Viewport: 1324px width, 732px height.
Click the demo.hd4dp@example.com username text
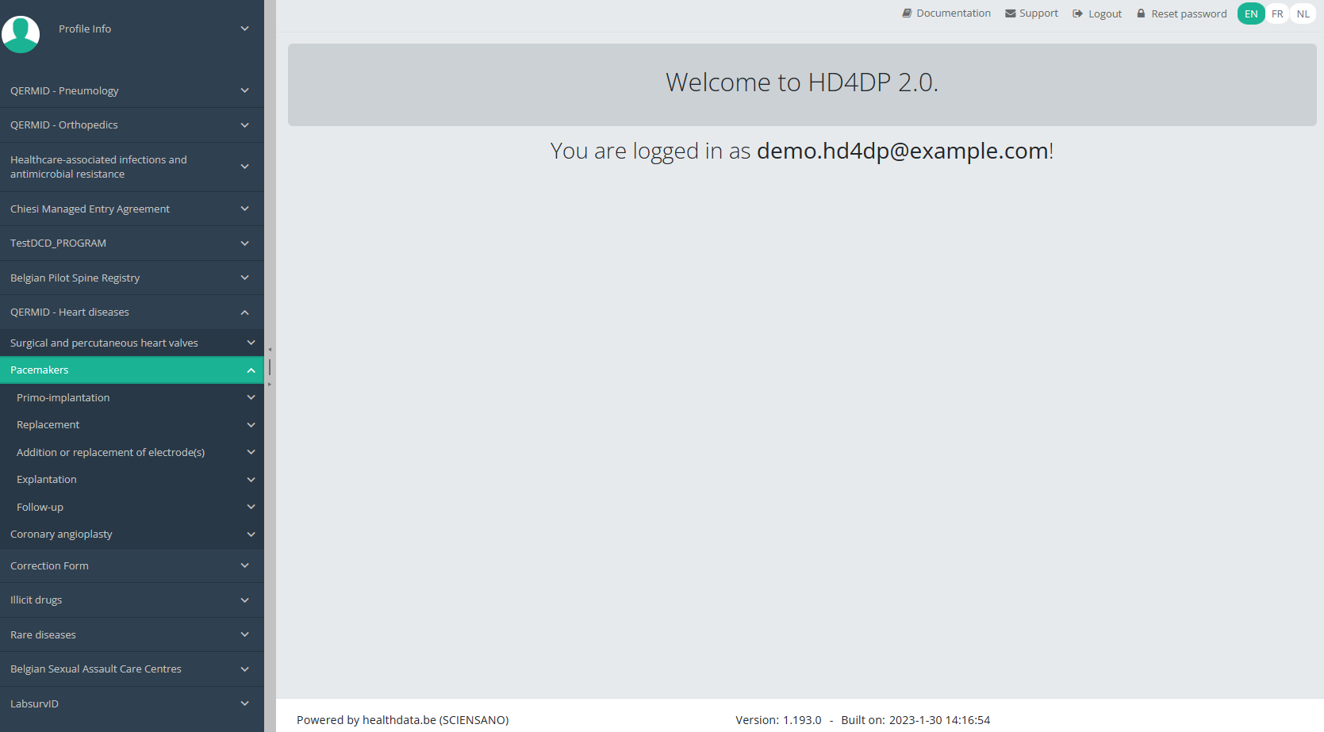click(x=902, y=151)
